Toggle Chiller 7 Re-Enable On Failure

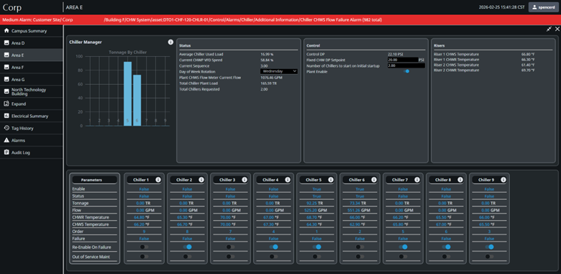(x=403, y=247)
